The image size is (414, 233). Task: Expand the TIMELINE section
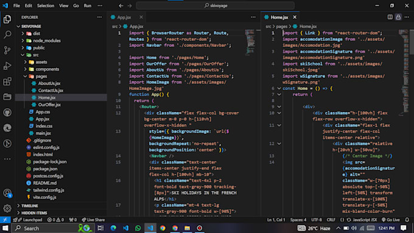coord(61,206)
